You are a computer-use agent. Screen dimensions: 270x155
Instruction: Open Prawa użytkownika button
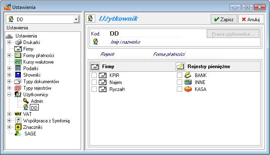point(233,34)
